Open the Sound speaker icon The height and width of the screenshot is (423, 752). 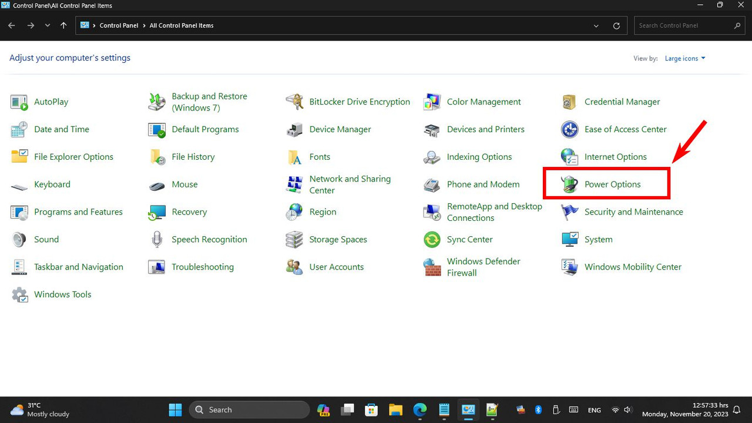(x=19, y=240)
